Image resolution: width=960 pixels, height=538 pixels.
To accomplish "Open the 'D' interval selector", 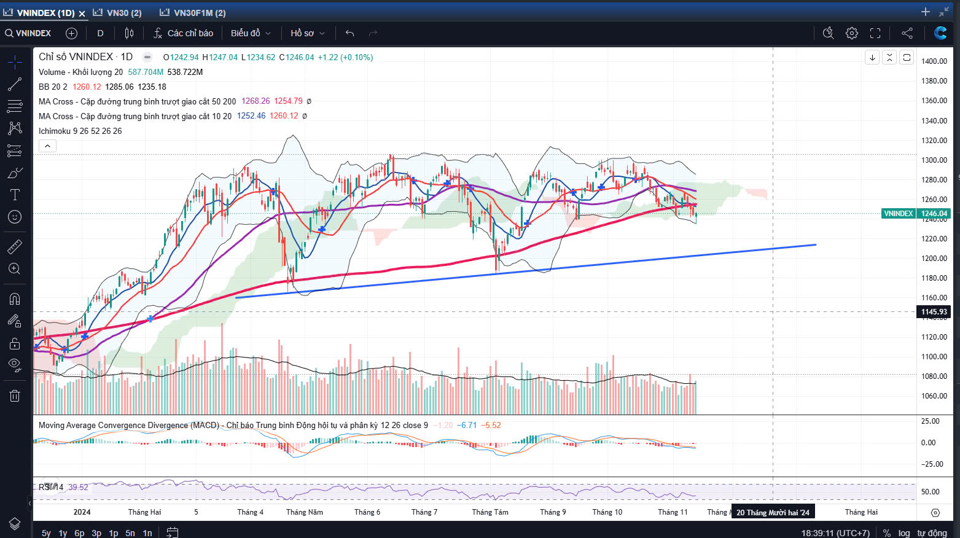I will click(x=100, y=33).
